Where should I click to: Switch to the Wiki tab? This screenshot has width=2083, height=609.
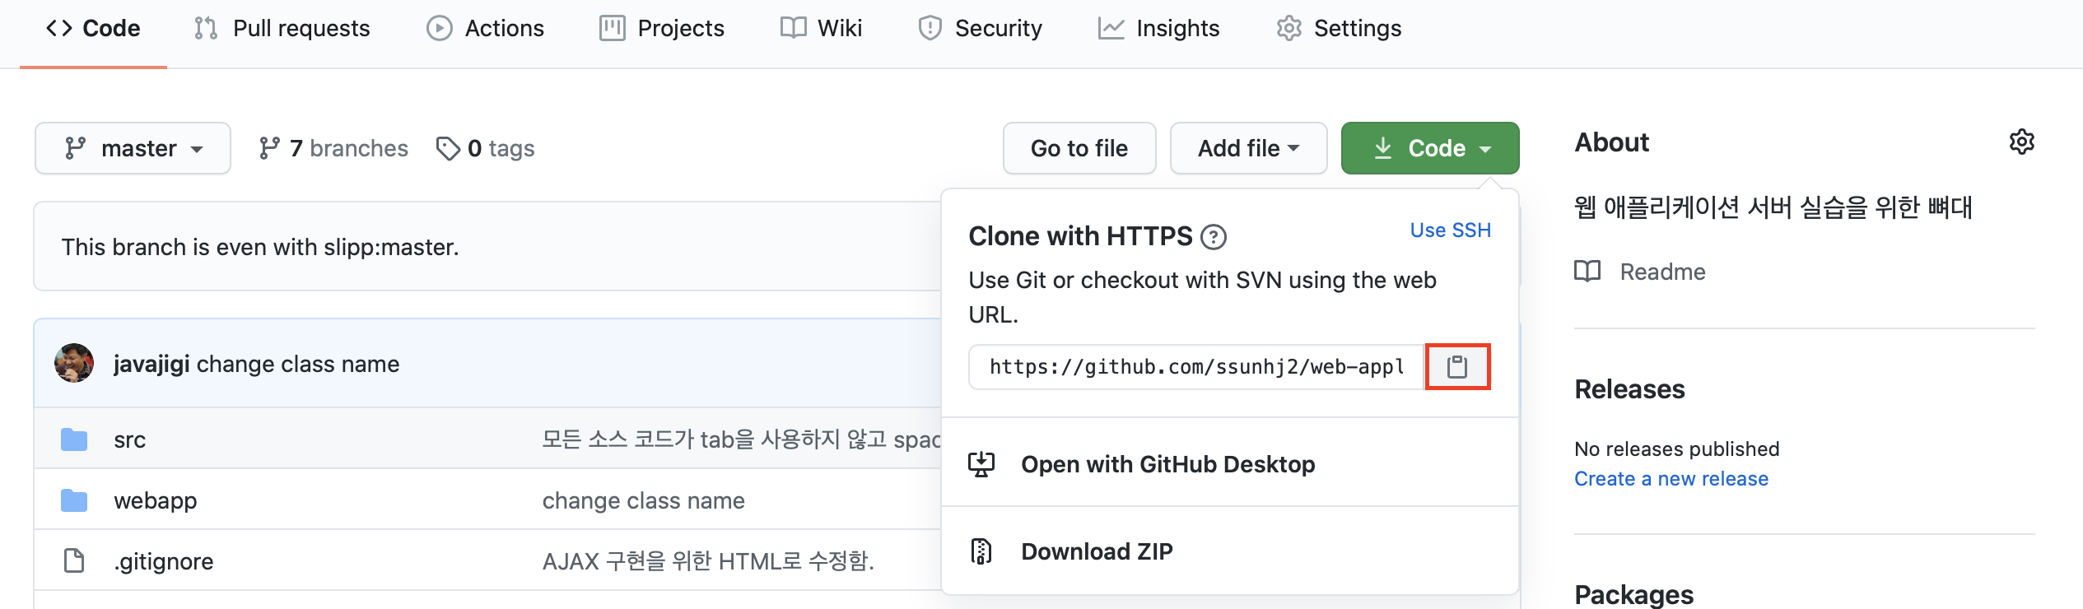point(821,29)
